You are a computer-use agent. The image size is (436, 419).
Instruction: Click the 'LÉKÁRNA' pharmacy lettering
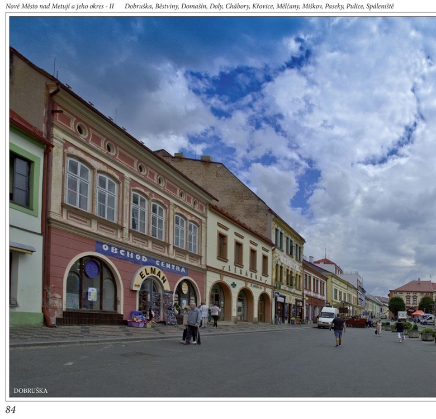point(246,273)
